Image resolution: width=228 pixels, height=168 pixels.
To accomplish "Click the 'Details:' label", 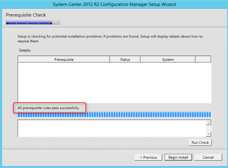I will [25, 50].
